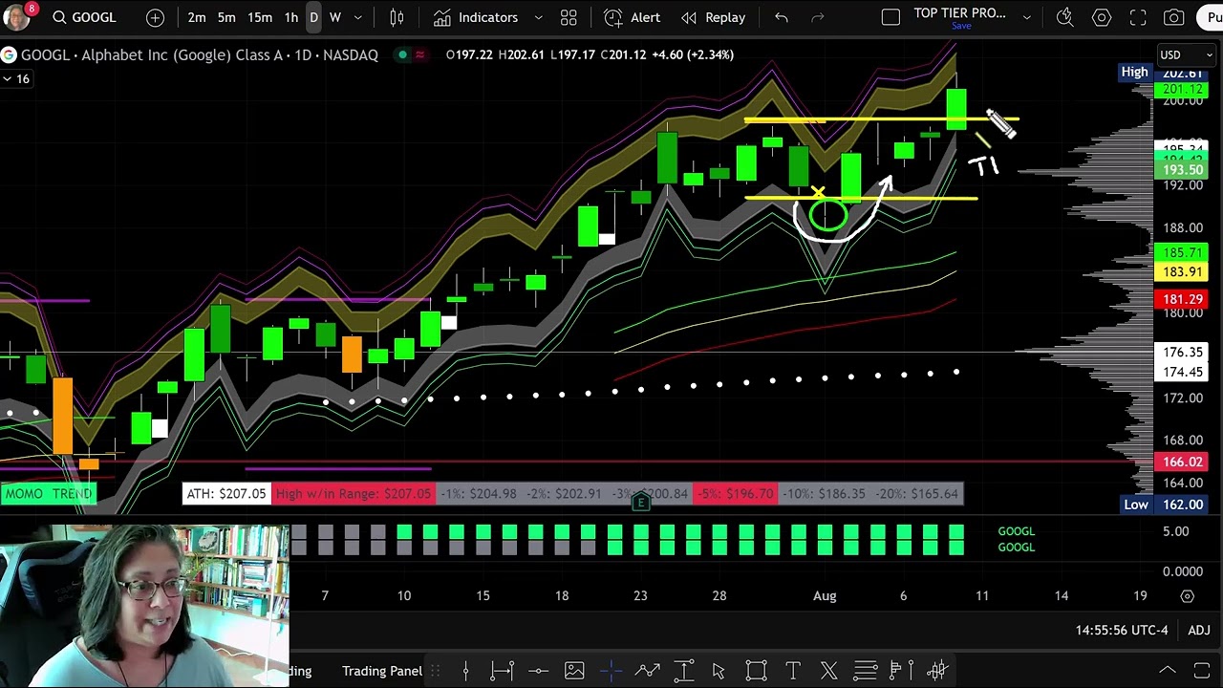This screenshot has width=1223, height=688.
Task: Toggle the green market status dot
Action: (x=402, y=54)
